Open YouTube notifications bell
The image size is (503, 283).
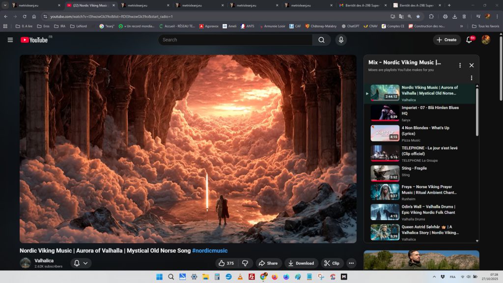point(469,40)
